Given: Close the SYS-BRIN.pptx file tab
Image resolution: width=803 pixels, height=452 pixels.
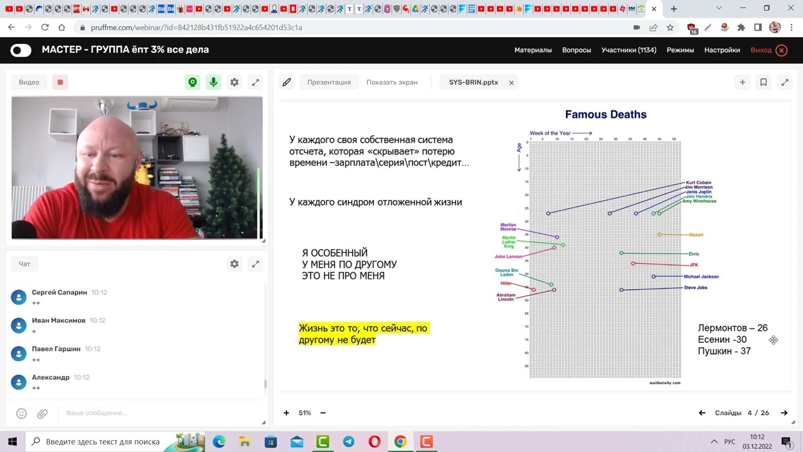Looking at the screenshot, I should [x=511, y=83].
